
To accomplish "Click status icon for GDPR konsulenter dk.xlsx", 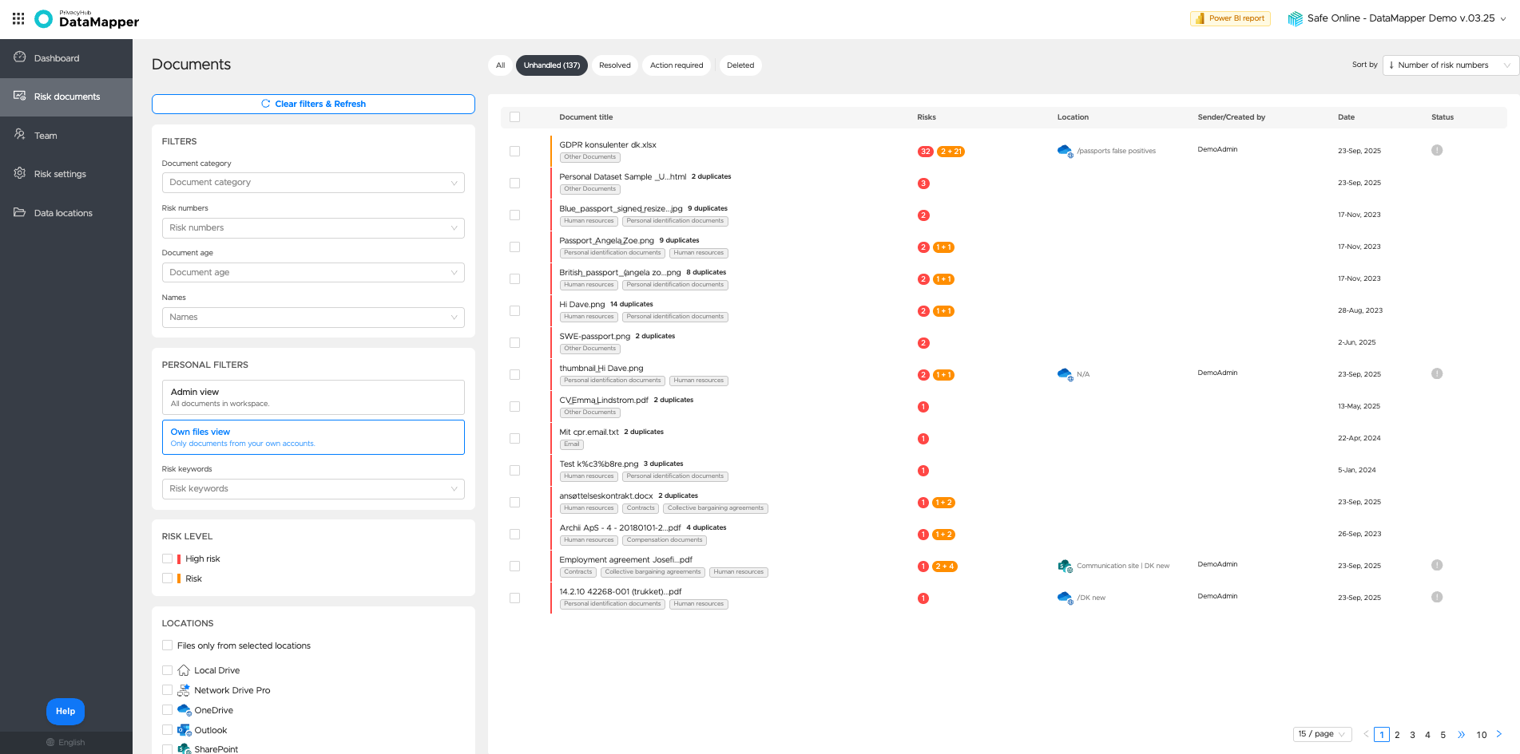I will point(1437,150).
